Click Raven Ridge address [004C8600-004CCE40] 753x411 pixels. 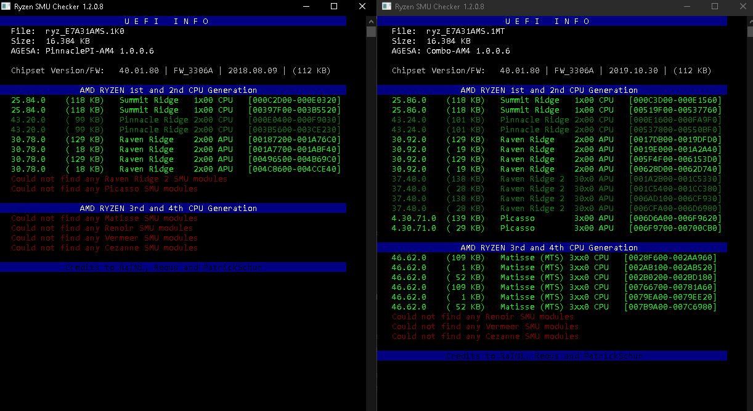[x=294, y=169]
